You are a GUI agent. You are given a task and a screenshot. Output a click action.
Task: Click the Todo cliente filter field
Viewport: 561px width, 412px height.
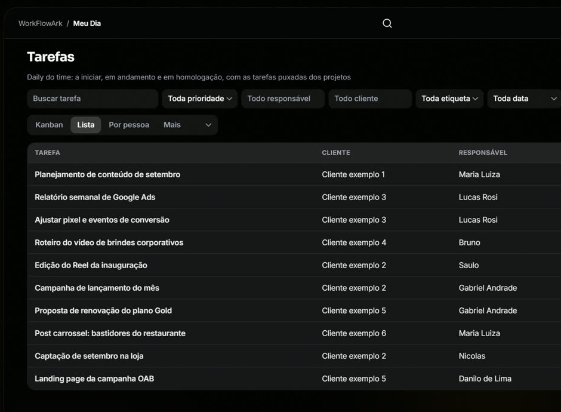[370, 99]
